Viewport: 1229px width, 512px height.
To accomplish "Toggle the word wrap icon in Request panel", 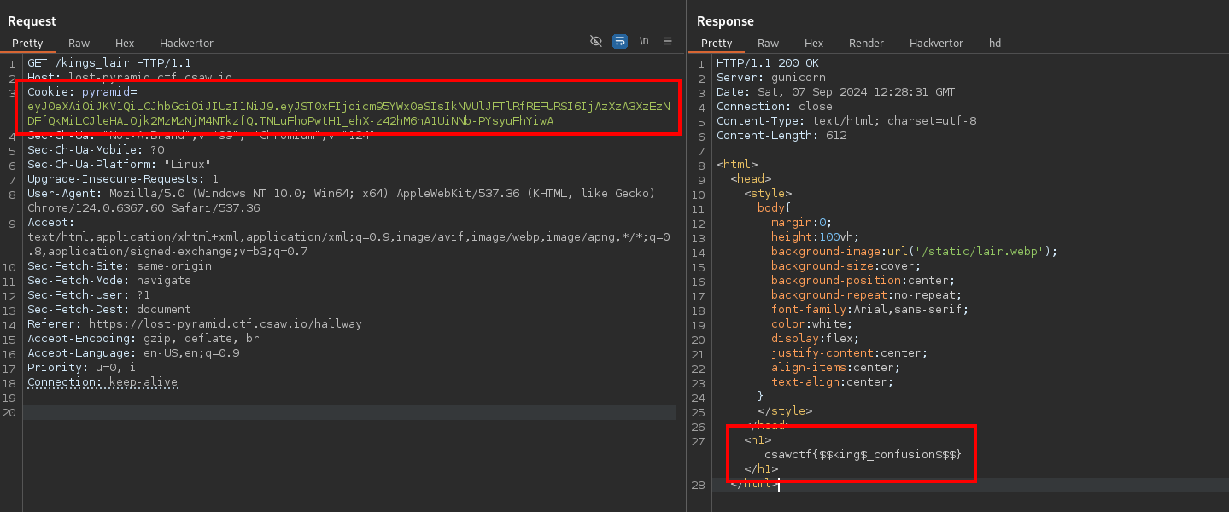I will [620, 41].
